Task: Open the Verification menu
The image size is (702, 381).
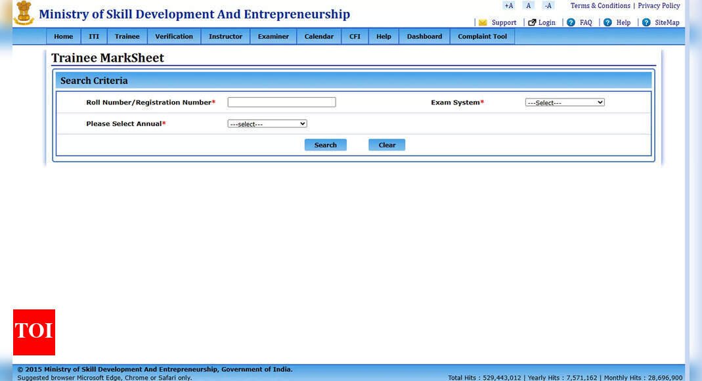Action: [174, 36]
